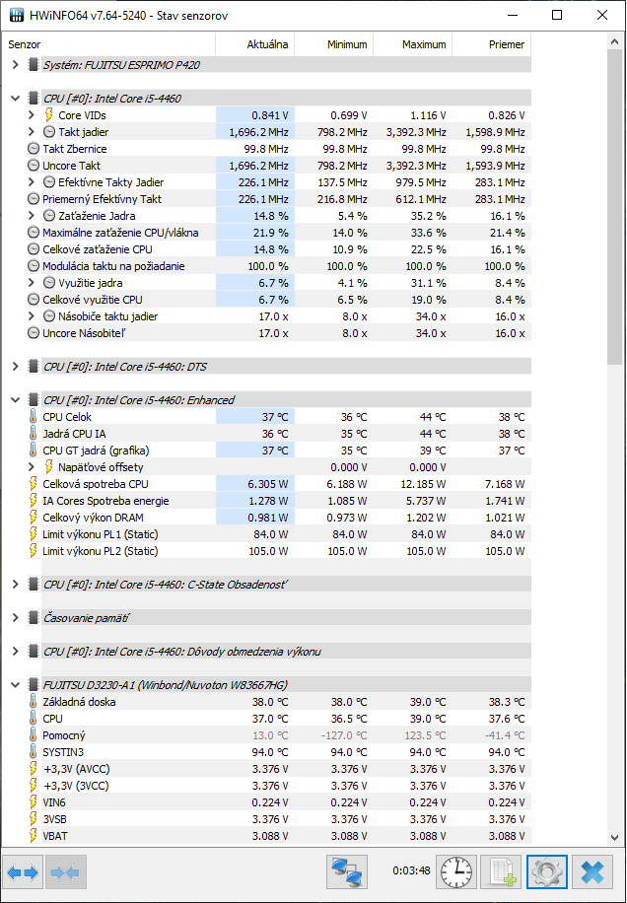Click the lightning icon beside Celkový výkon DRAM
The height and width of the screenshot is (903, 627).
(34, 518)
